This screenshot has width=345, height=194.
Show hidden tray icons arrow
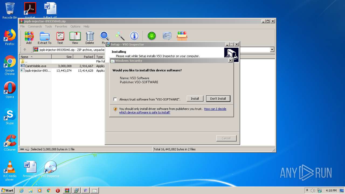tap(307, 190)
